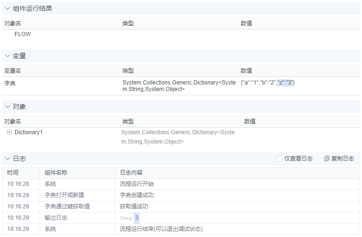Click the 时间 column header in log
This screenshot has height=237, width=362.
tap(13, 172)
